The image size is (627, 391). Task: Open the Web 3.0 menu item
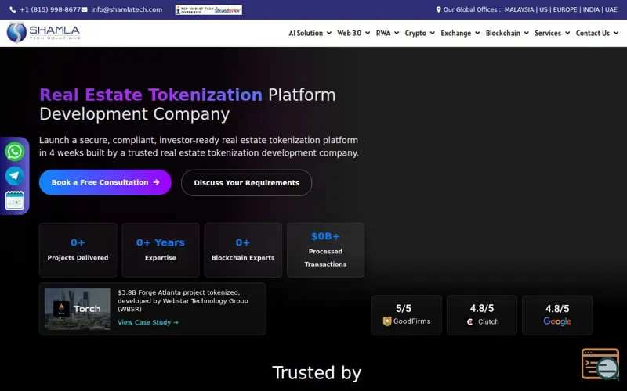click(349, 33)
